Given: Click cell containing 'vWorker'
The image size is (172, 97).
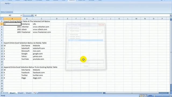Looking at the screenshot, I should (x=27, y=27).
